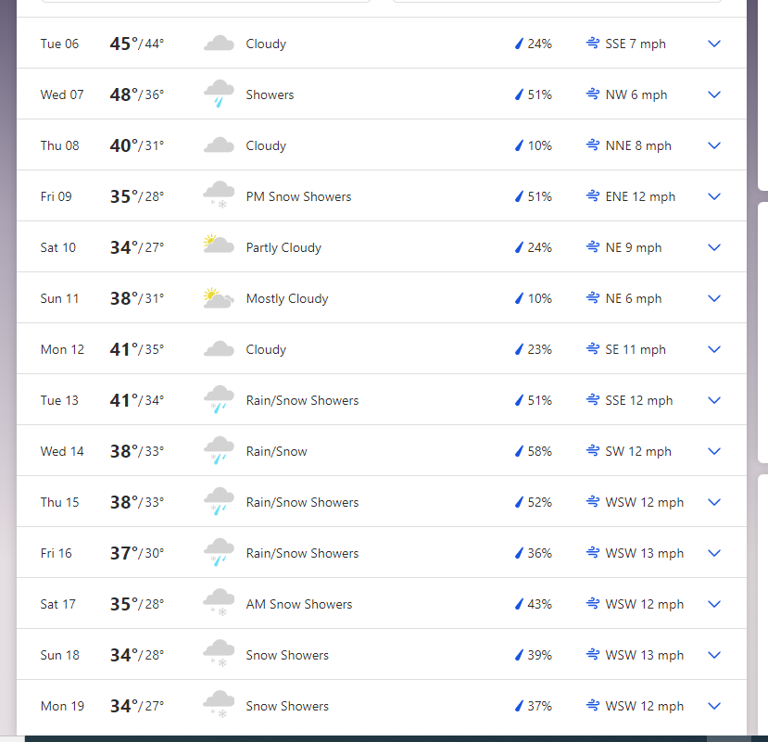Select the Tue 13 Rain/Snow Showers row
This screenshot has height=742, width=768.
point(382,399)
